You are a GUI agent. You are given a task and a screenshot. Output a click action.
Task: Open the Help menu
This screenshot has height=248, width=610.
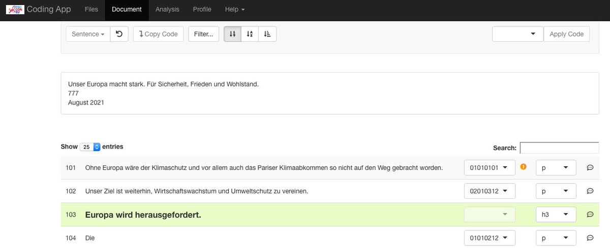click(235, 10)
